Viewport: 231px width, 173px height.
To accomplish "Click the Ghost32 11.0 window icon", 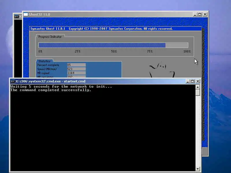I will [x=26, y=14].
